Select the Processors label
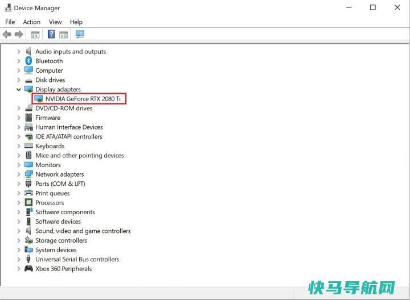 (x=50, y=203)
